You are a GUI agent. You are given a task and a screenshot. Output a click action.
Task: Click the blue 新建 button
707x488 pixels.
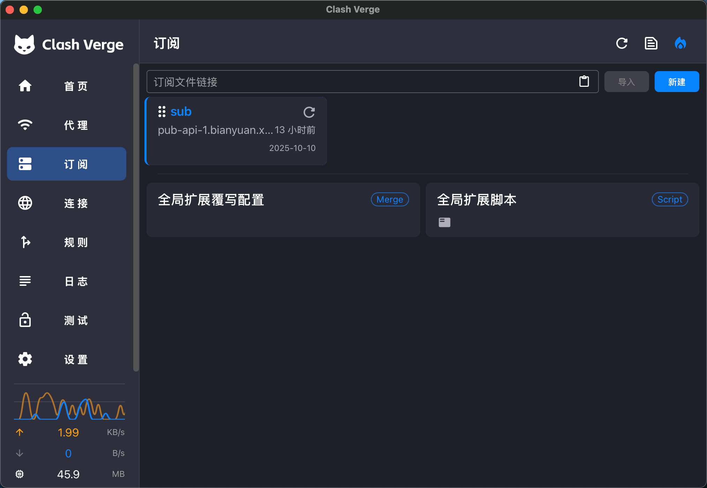pyautogui.click(x=676, y=82)
